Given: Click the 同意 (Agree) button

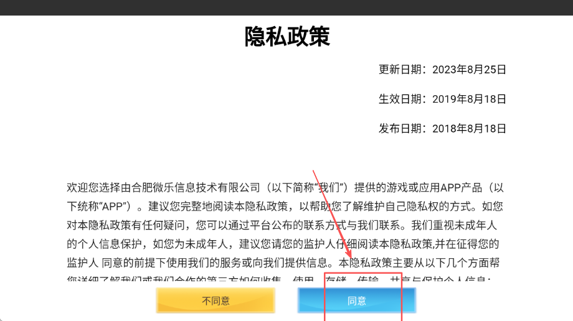Looking at the screenshot, I should click(356, 300).
